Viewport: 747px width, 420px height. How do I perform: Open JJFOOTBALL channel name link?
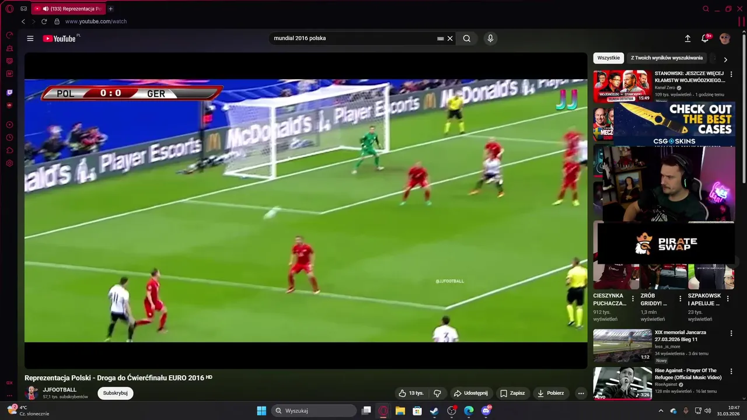coord(60,390)
